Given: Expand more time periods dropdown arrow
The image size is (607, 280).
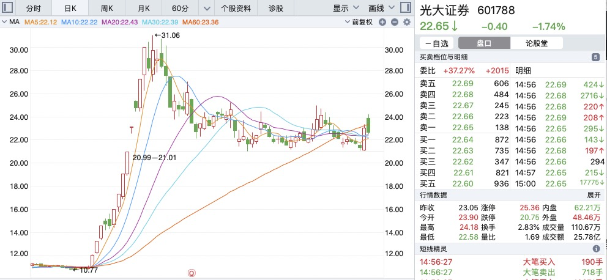Looking at the screenshot, I should (207, 8).
